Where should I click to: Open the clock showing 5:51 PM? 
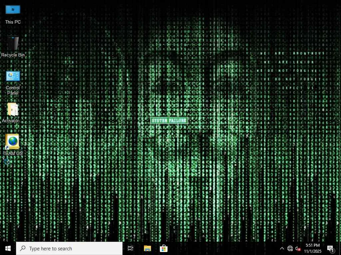[x=312, y=248]
